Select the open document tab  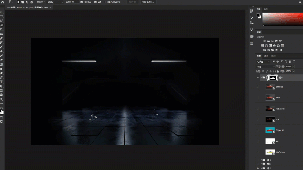click(27, 8)
